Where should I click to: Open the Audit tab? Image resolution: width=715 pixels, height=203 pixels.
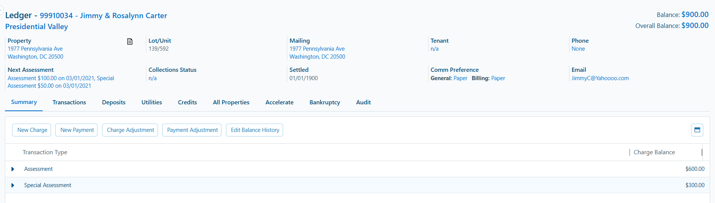pos(363,102)
